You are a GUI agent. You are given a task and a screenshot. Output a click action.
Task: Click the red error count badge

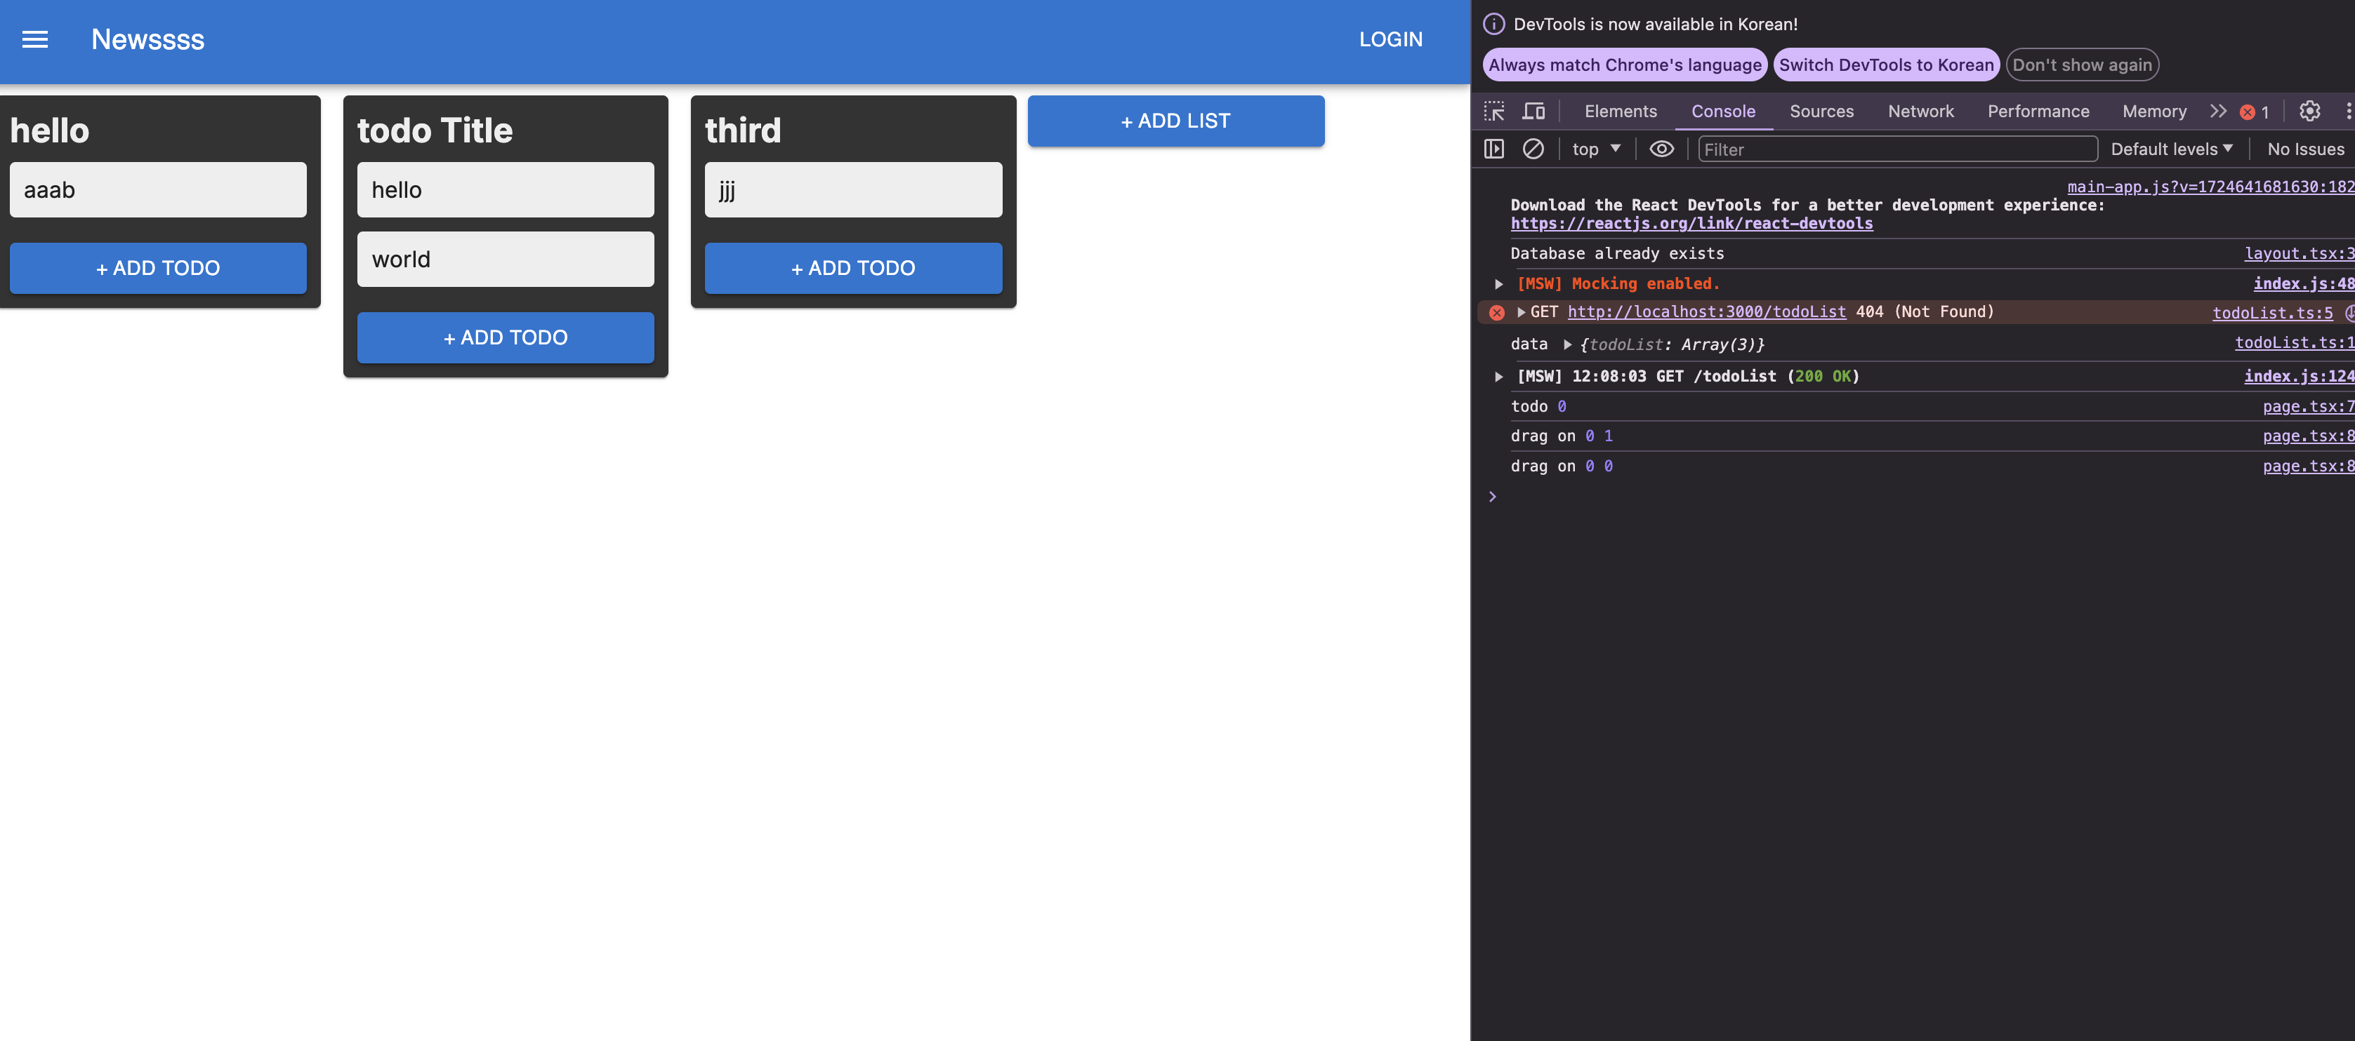coord(2253,112)
